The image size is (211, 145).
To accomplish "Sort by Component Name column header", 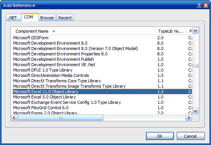I will 83,31.
